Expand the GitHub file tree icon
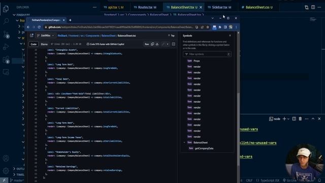This screenshot has height=183, width=325. [x=31, y=36]
